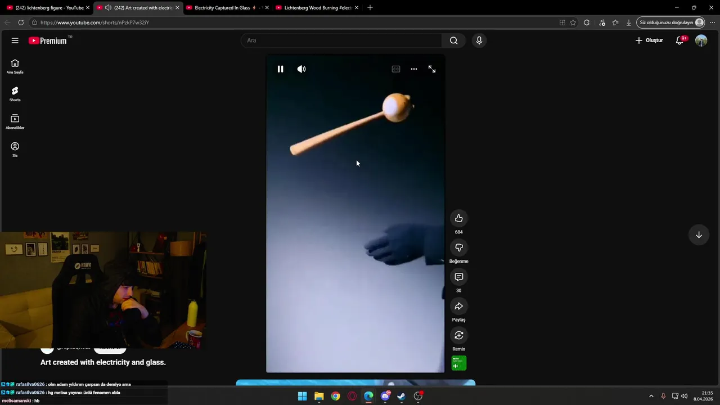Viewport: 720px width, 405px height.
Task: Open the Short's three-dot more options
Action: pyautogui.click(x=414, y=69)
